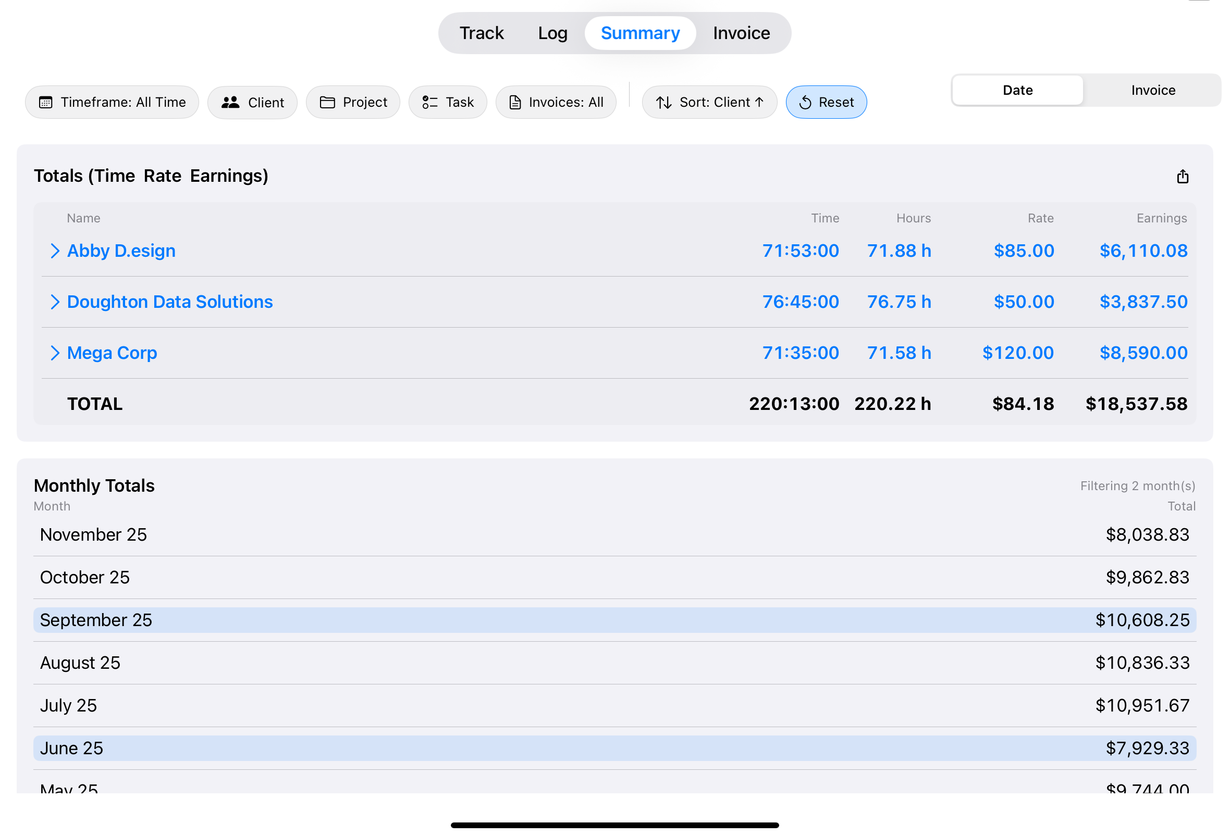
Task: Expand the Abby D.esign row
Action: (56, 251)
